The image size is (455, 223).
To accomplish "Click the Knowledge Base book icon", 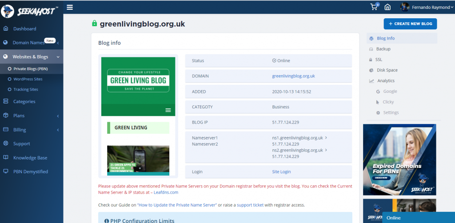I will (x=5, y=157).
